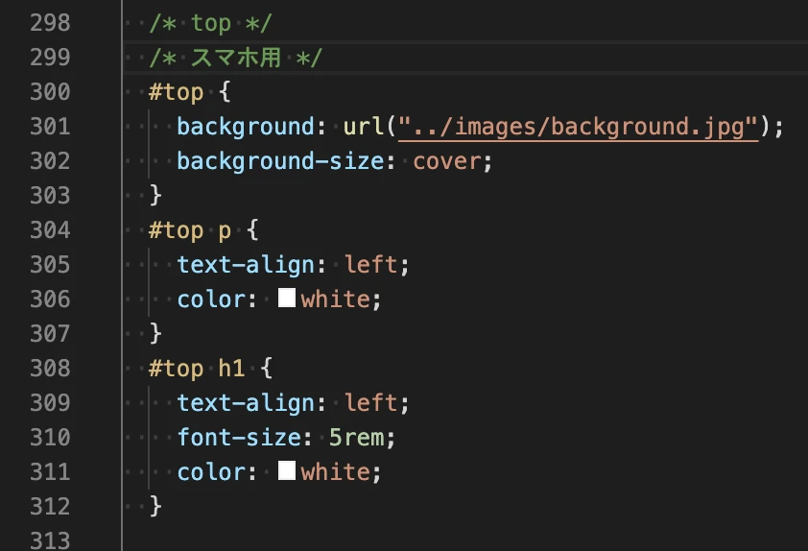The height and width of the screenshot is (551, 808).
Task: Click line number 299 in gutter
Action: [x=50, y=58]
